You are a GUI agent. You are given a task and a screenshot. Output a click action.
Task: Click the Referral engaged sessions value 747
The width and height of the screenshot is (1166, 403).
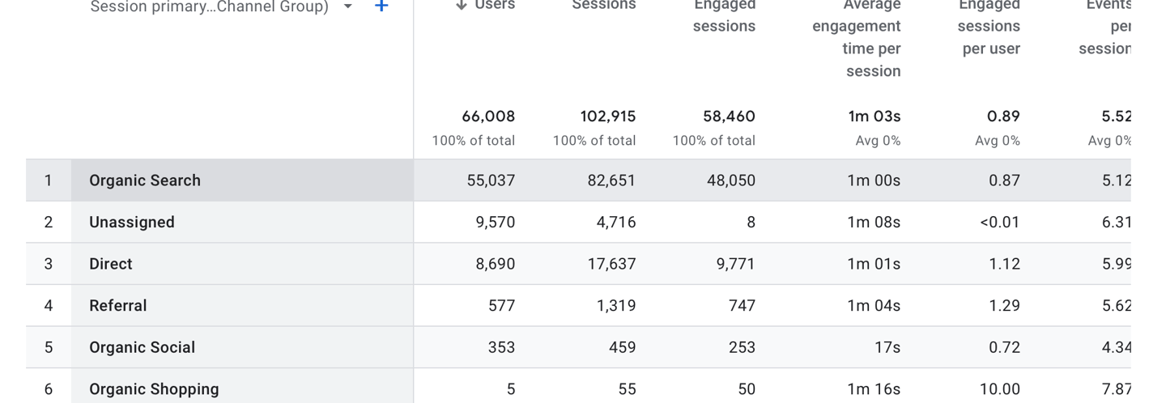click(x=742, y=306)
